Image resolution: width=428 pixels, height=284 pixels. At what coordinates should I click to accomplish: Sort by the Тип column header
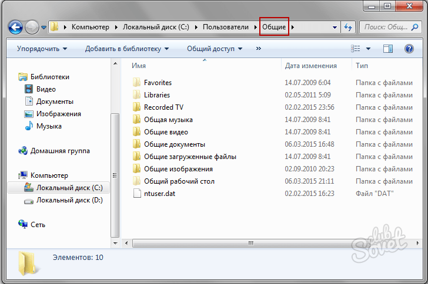pyautogui.click(x=362, y=66)
